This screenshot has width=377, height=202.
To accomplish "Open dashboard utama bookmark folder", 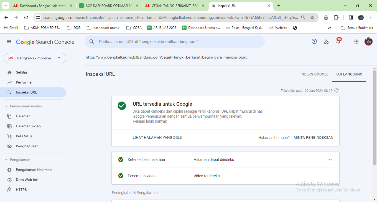I will click(103, 28).
